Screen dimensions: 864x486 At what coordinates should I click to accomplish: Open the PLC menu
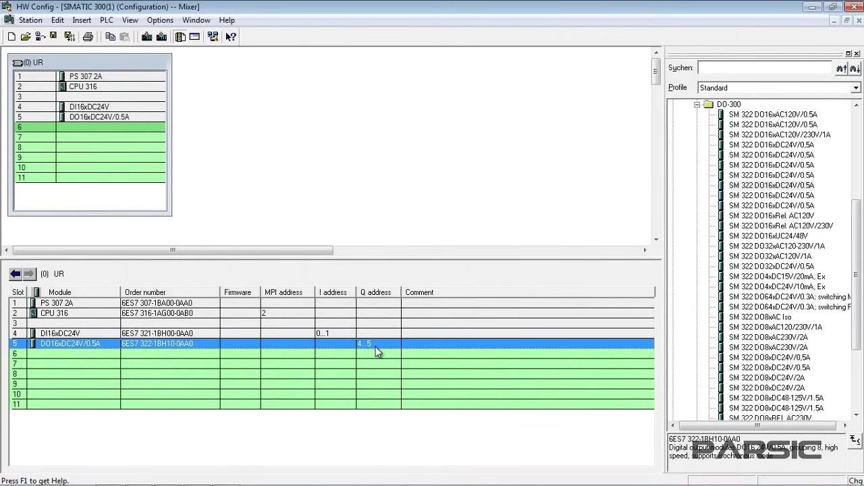point(107,20)
